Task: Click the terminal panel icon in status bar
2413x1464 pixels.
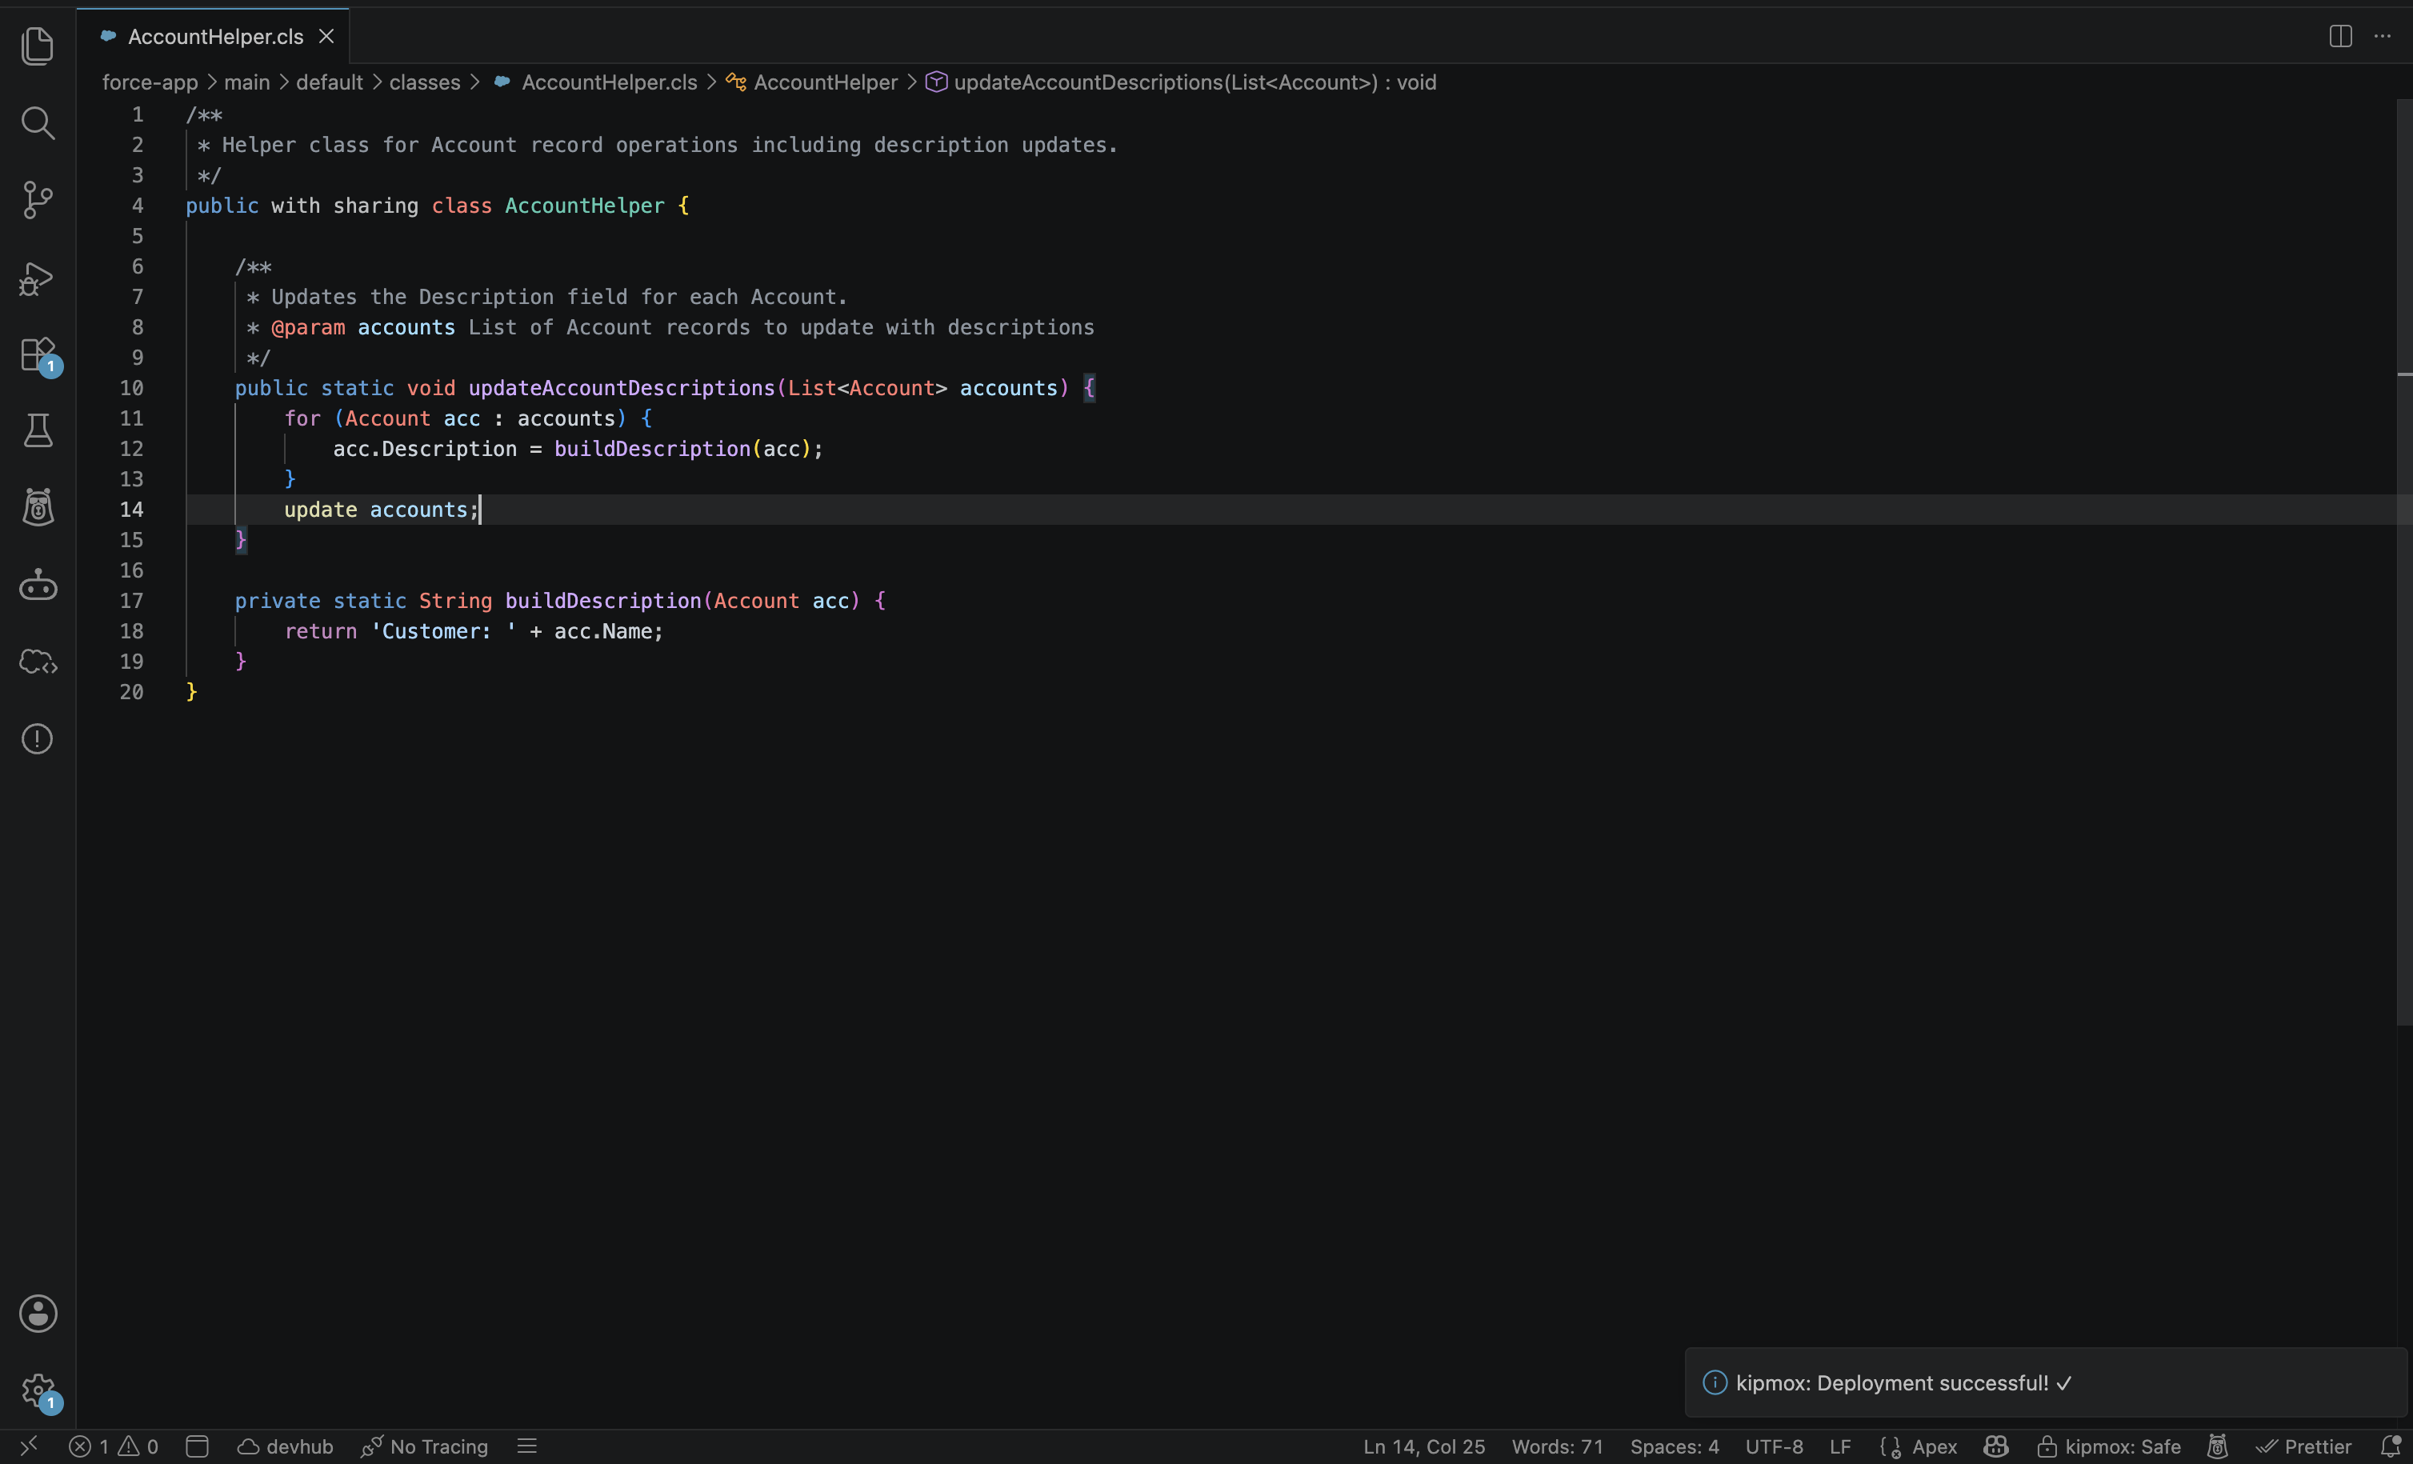Action: coord(197,1446)
